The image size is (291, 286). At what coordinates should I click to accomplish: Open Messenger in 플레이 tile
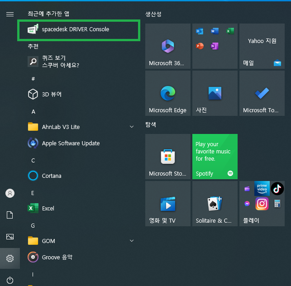(247, 204)
